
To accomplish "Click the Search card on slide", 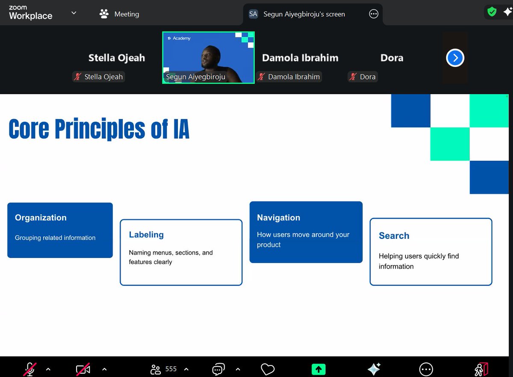I will pos(431,252).
